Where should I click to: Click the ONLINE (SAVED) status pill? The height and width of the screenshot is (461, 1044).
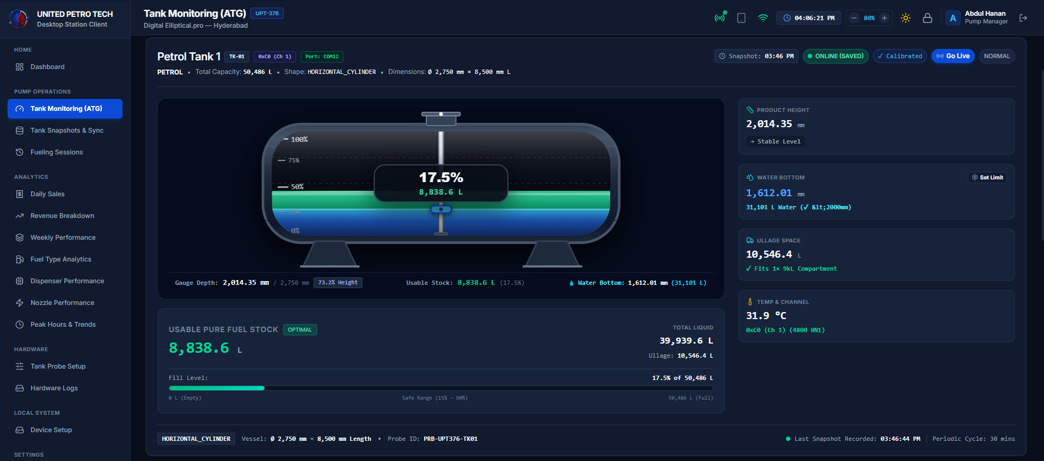836,56
